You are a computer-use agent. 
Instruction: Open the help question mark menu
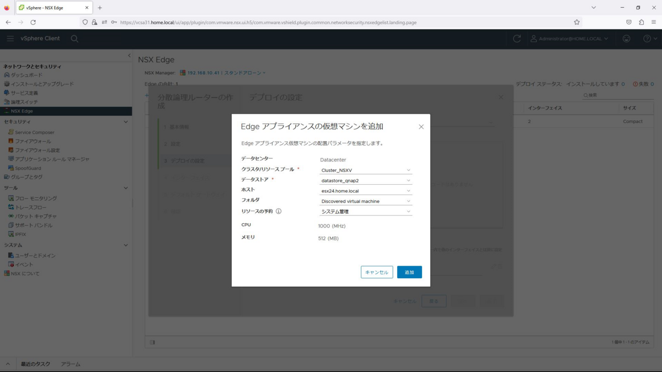[x=650, y=39]
